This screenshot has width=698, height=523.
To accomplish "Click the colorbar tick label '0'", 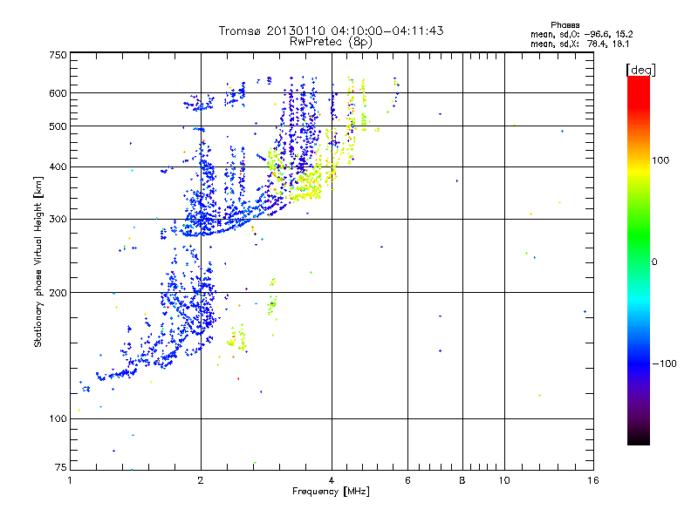I will point(654,262).
